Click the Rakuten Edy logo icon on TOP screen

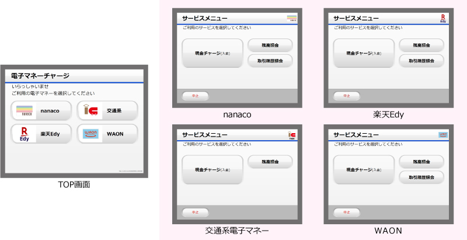25,134
